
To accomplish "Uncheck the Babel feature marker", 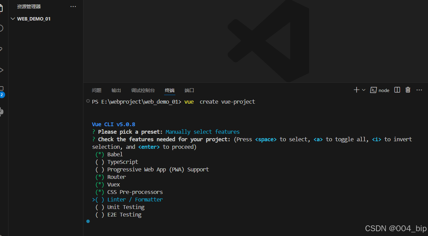I will [100, 155].
